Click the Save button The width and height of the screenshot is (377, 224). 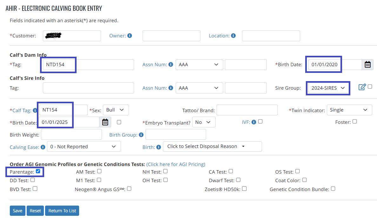[x=17, y=211]
